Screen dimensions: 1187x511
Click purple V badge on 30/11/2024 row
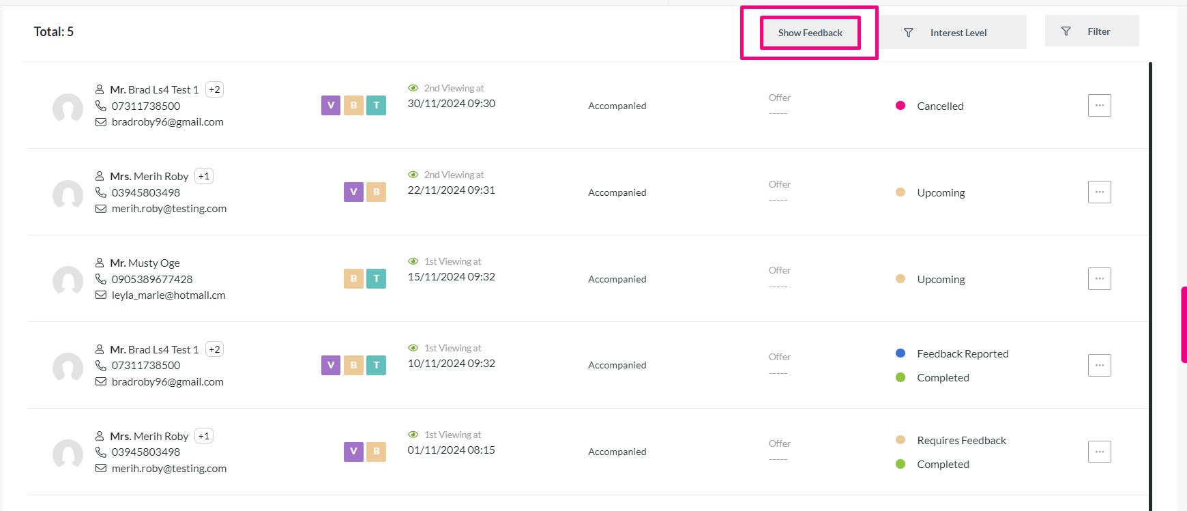pos(331,105)
